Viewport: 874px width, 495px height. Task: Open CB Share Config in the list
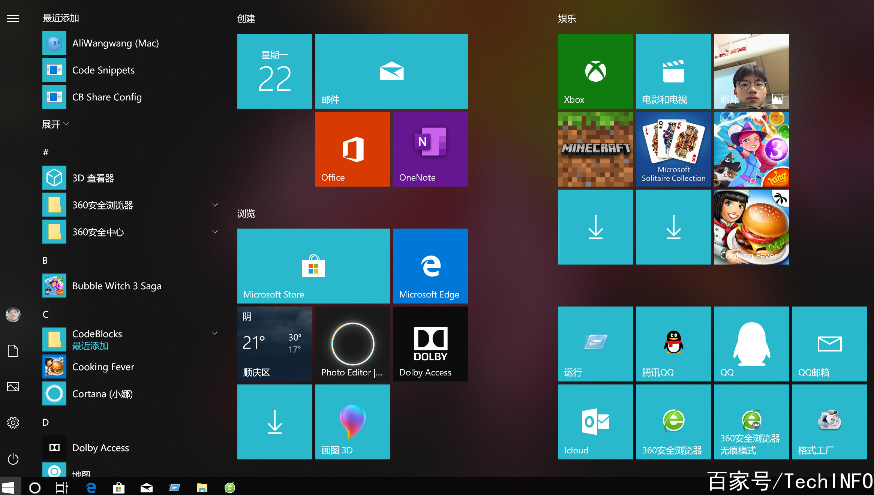pos(131,97)
